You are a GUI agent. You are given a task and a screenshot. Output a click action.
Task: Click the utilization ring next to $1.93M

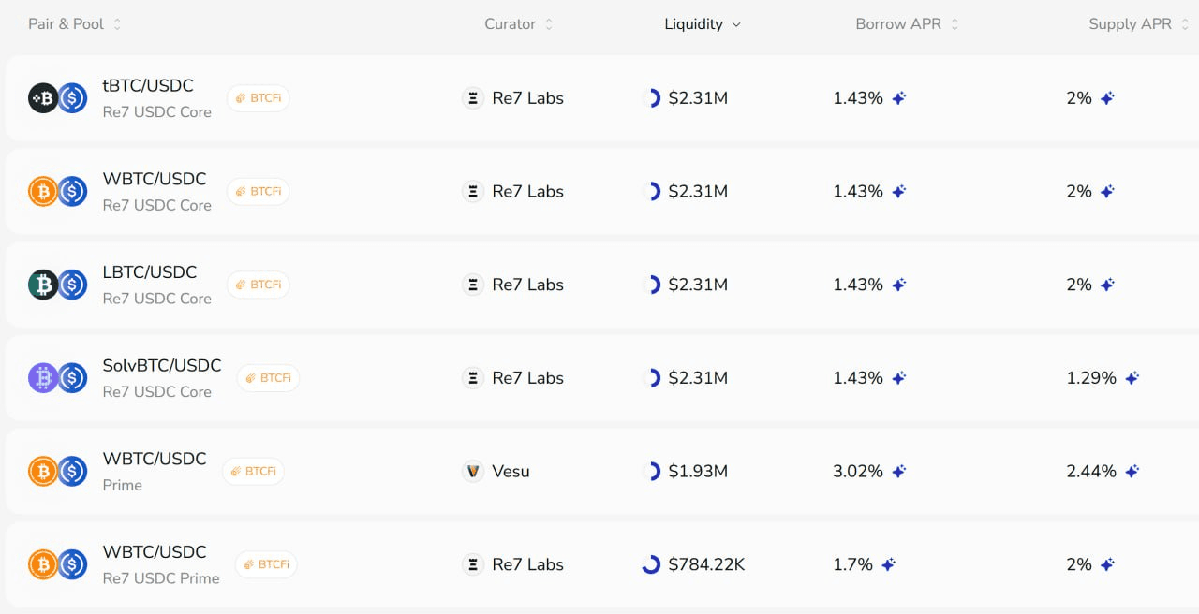653,472
